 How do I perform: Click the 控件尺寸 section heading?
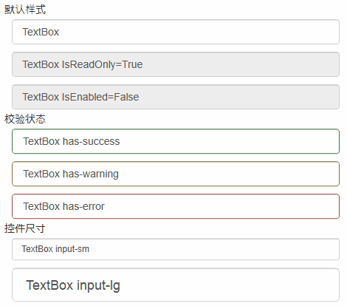point(25,228)
